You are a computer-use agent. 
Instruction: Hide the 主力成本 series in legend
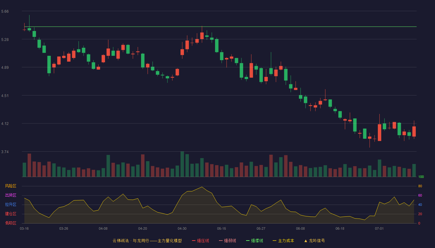[283, 241]
